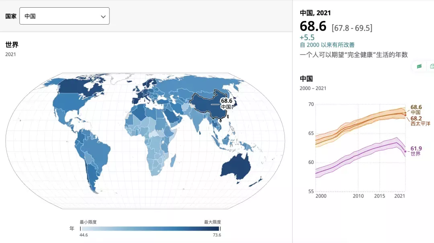Open the 国家 country dropdown chevron
The image size is (434, 243).
[x=103, y=16]
